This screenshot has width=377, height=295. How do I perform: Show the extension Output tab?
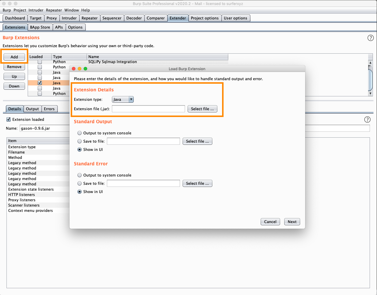(x=32, y=109)
